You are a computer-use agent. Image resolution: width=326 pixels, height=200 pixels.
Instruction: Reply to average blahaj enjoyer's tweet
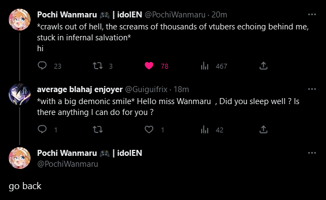coord(42,130)
